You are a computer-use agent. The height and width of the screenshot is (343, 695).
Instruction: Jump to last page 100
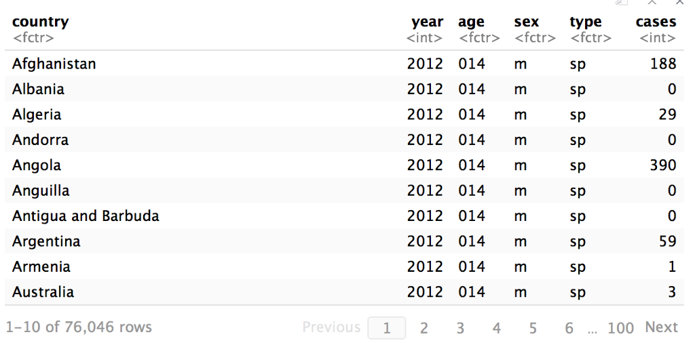[620, 328]
